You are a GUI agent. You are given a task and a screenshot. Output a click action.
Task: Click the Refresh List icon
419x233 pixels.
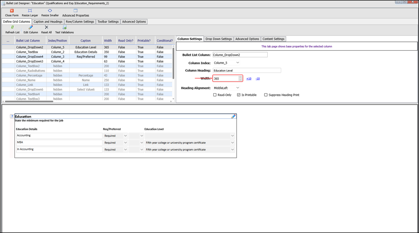(x=12, y=27)
